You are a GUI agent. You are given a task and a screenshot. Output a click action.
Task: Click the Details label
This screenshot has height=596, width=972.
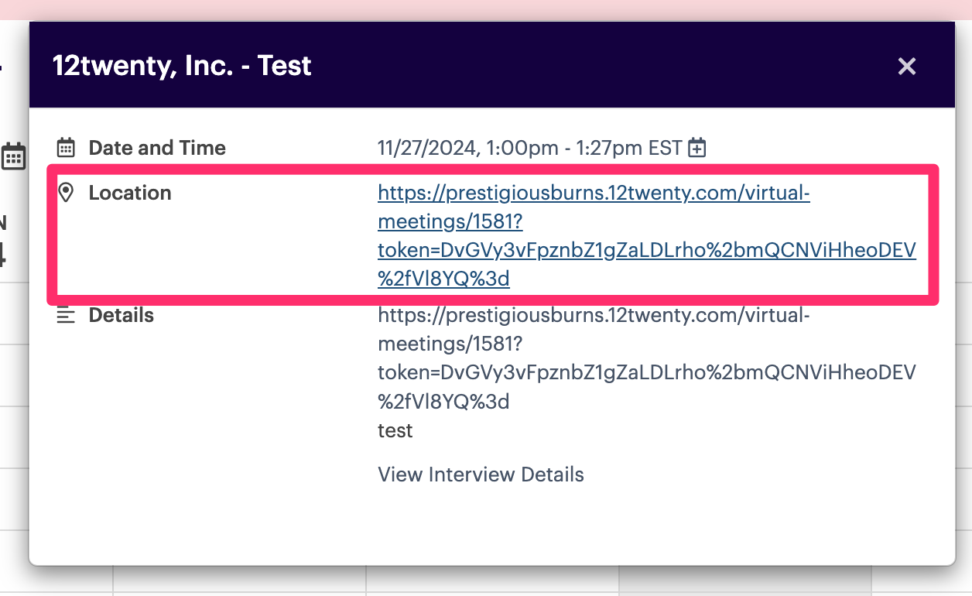pyautogui.click(x=122, y=316)
